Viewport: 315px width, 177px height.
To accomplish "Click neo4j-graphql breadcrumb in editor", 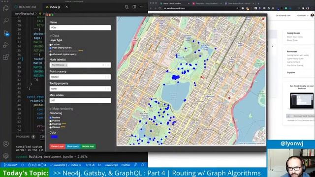I will click(25, 14).
